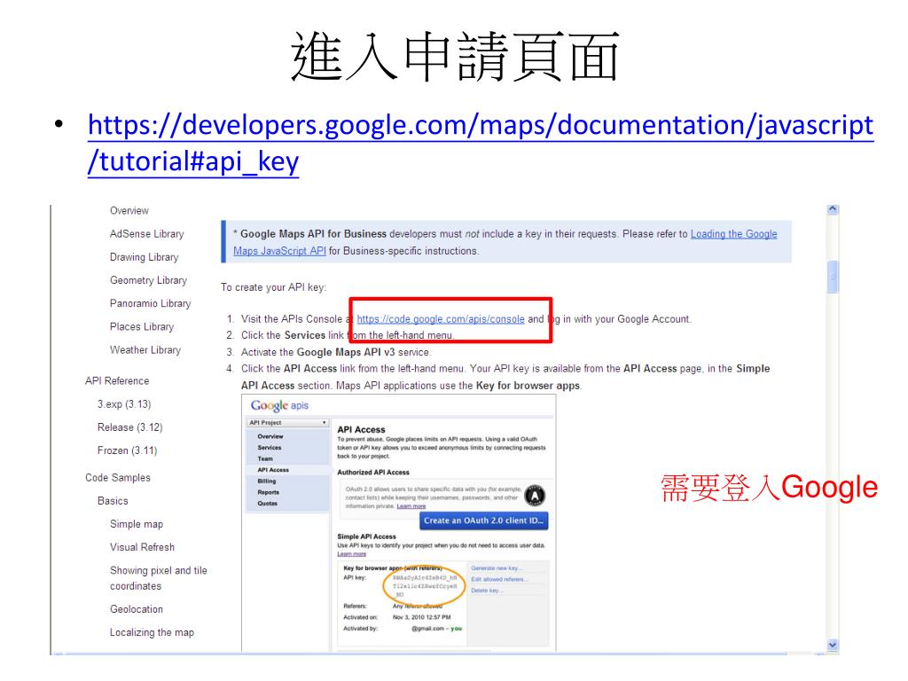This screenshot has width=908, height=681.
Task: Open Drawing Library in sidebar
Action: tap(145, 256)
